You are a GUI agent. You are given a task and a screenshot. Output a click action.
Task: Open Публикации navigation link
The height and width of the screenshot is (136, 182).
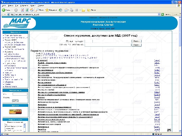click(10, 75)
